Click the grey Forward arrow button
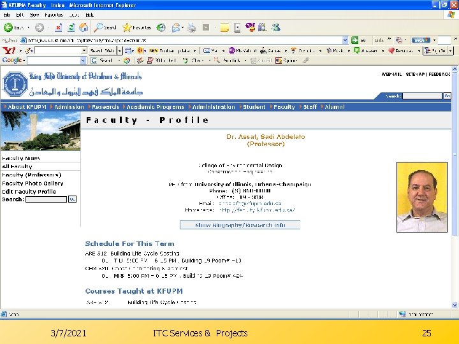This screenshot has width=459, height=344. [x=40, y=27]
